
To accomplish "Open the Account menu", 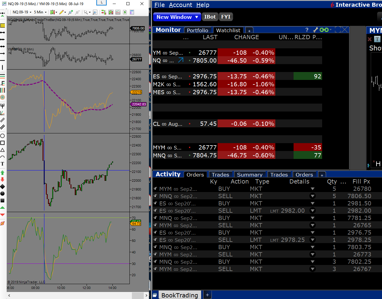I will tap(181, 5).
